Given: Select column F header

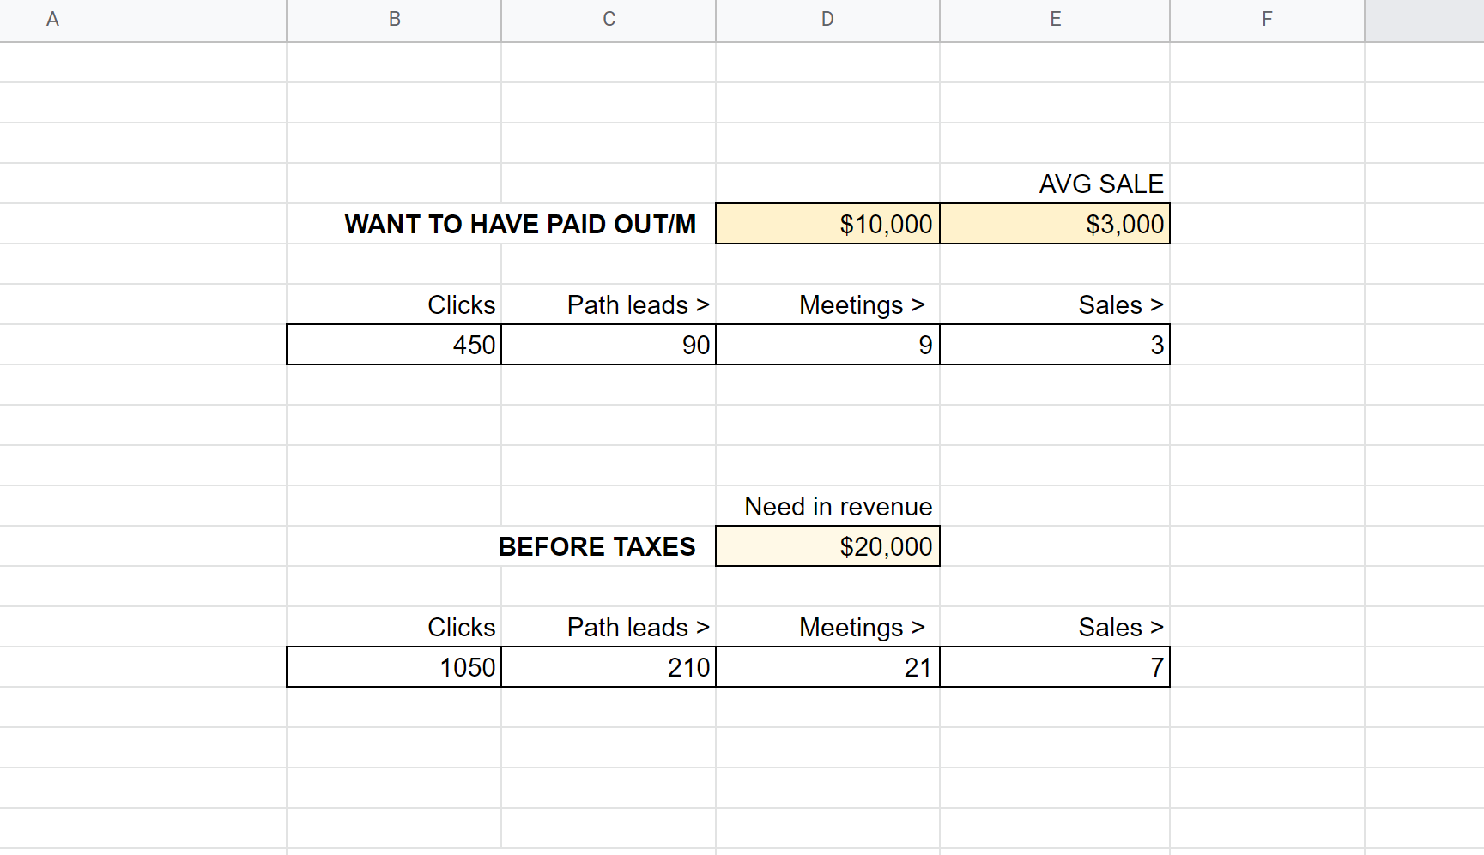Looking at the screenshot, I should [1267, 20].
